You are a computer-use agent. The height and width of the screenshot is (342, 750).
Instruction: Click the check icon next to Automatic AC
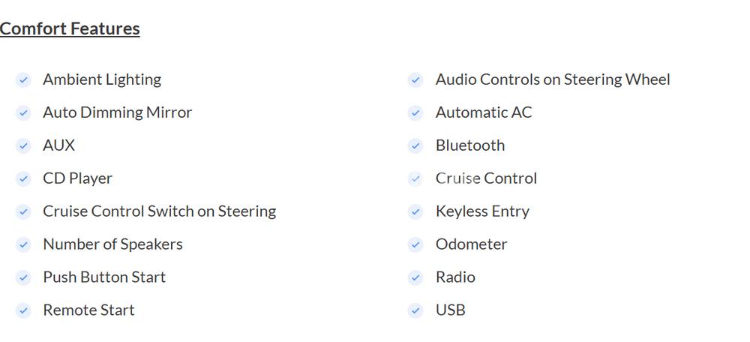coord(415,113)
